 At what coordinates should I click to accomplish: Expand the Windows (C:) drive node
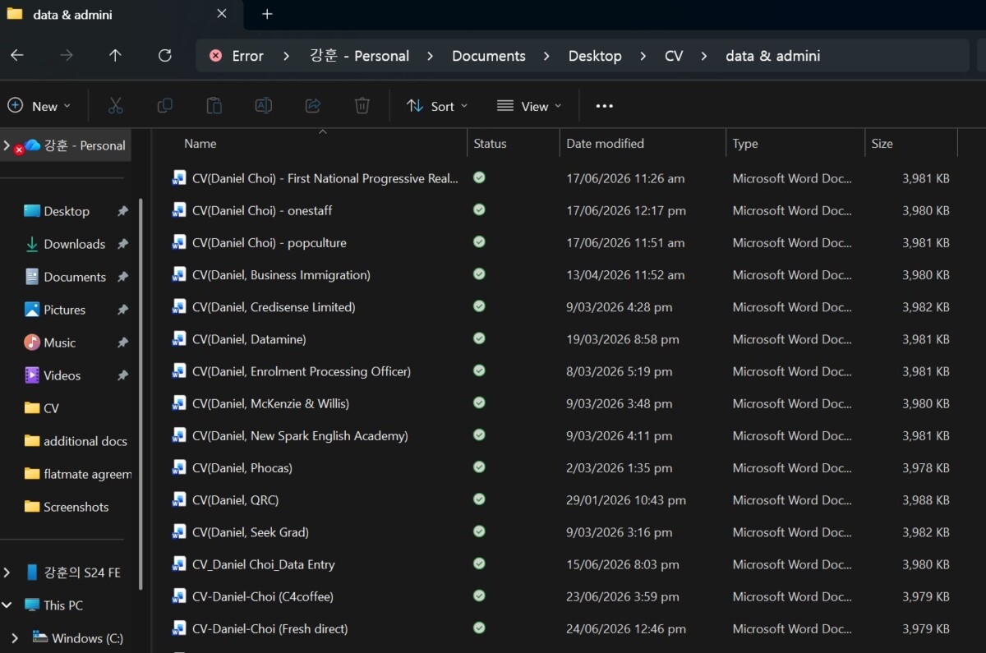[x=14, y=638]
